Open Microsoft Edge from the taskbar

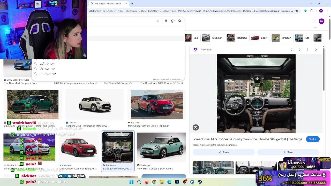(169, 182)
